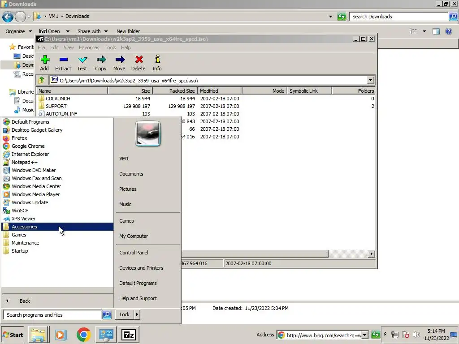The image size is (459, 344).
Task: Expand the Accessories folder
Action: tap(57, 227)
